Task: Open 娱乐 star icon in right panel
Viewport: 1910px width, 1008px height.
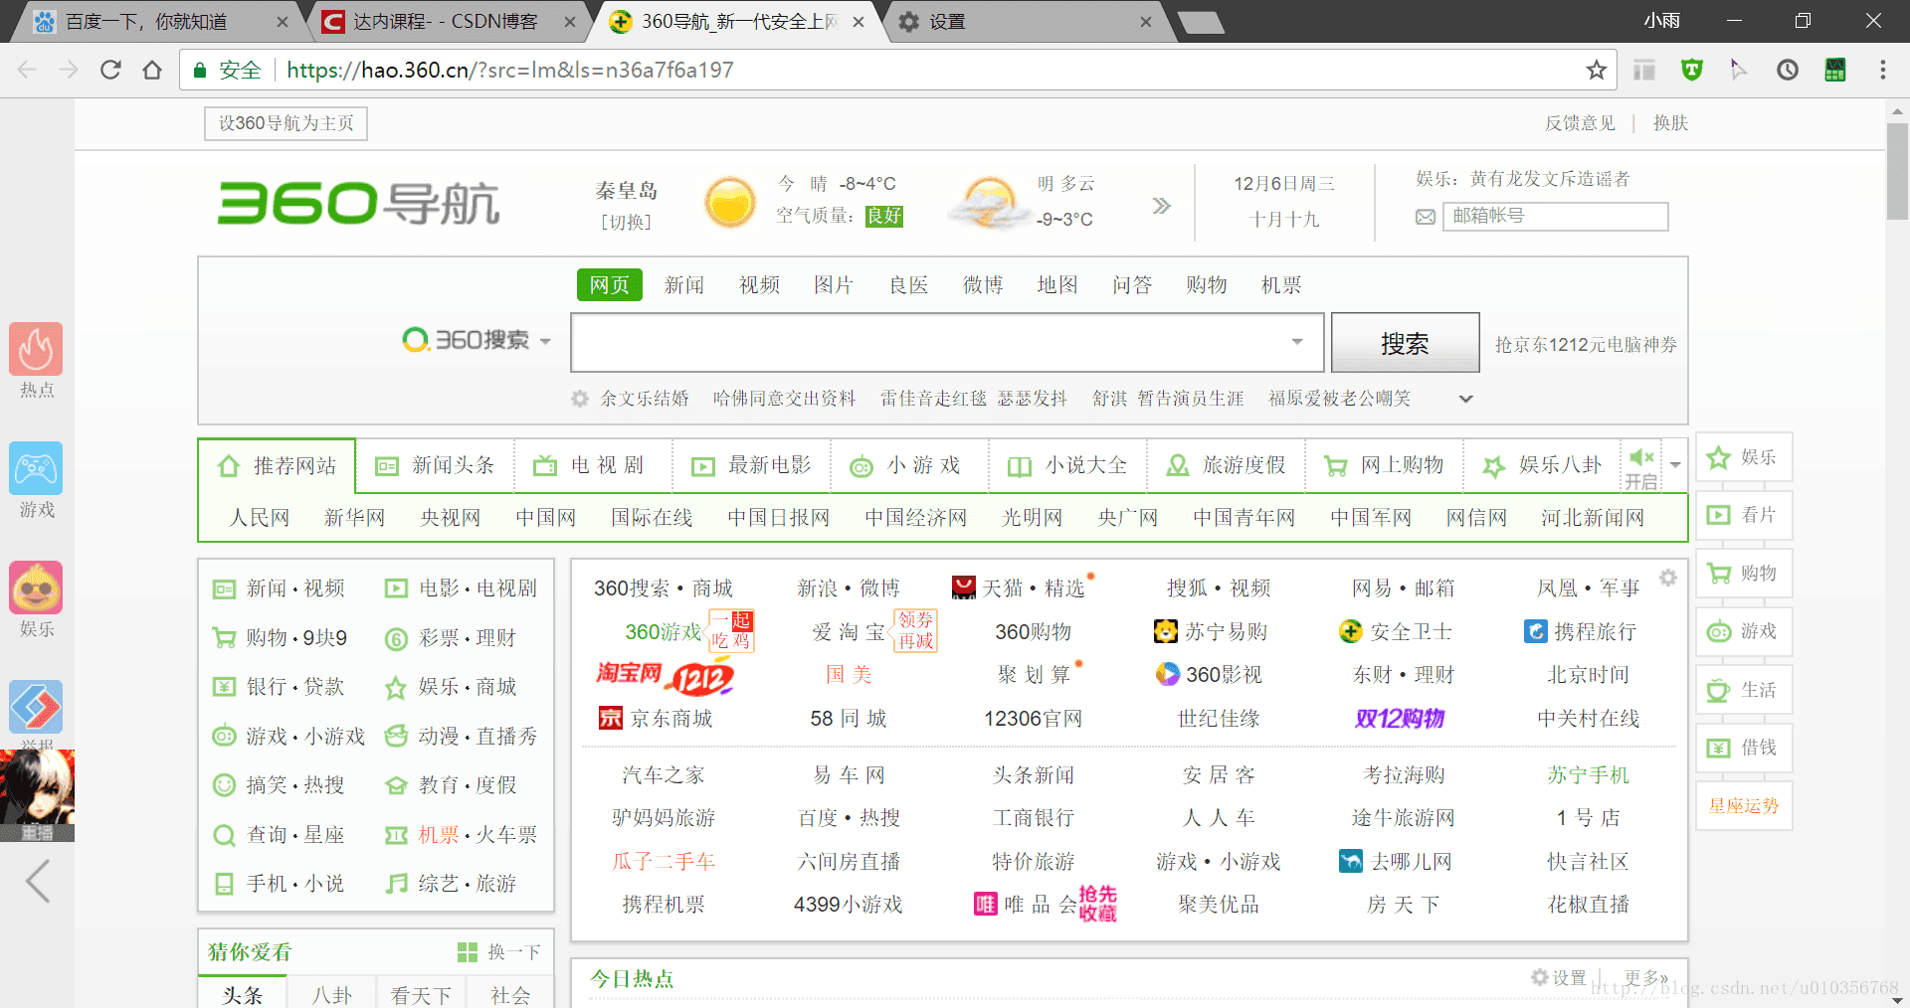Action: click(1718, 457)
